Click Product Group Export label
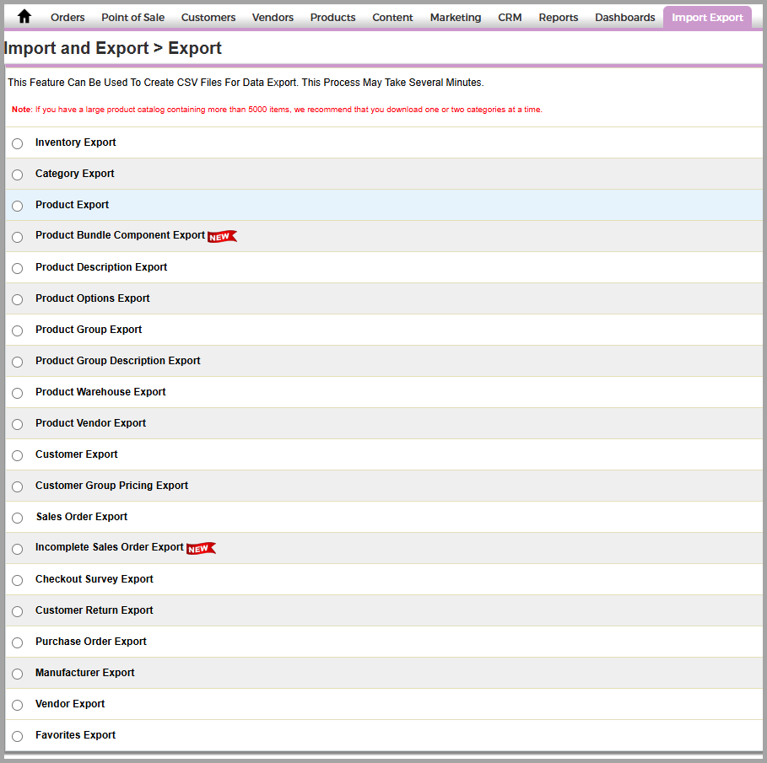 tap(89, 330)
